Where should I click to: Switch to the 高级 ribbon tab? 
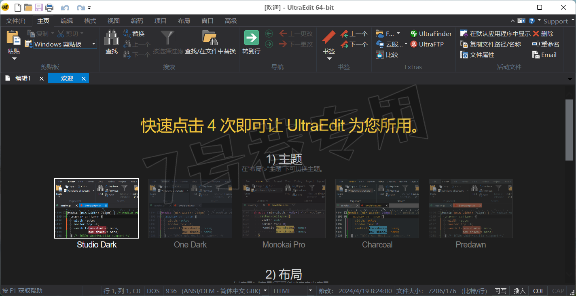pyautogui.click(x=231, y=21)
